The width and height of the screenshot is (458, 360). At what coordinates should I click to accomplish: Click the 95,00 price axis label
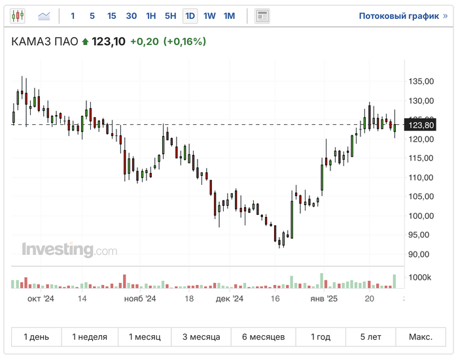pyautogui.click(x=419, y=235)
